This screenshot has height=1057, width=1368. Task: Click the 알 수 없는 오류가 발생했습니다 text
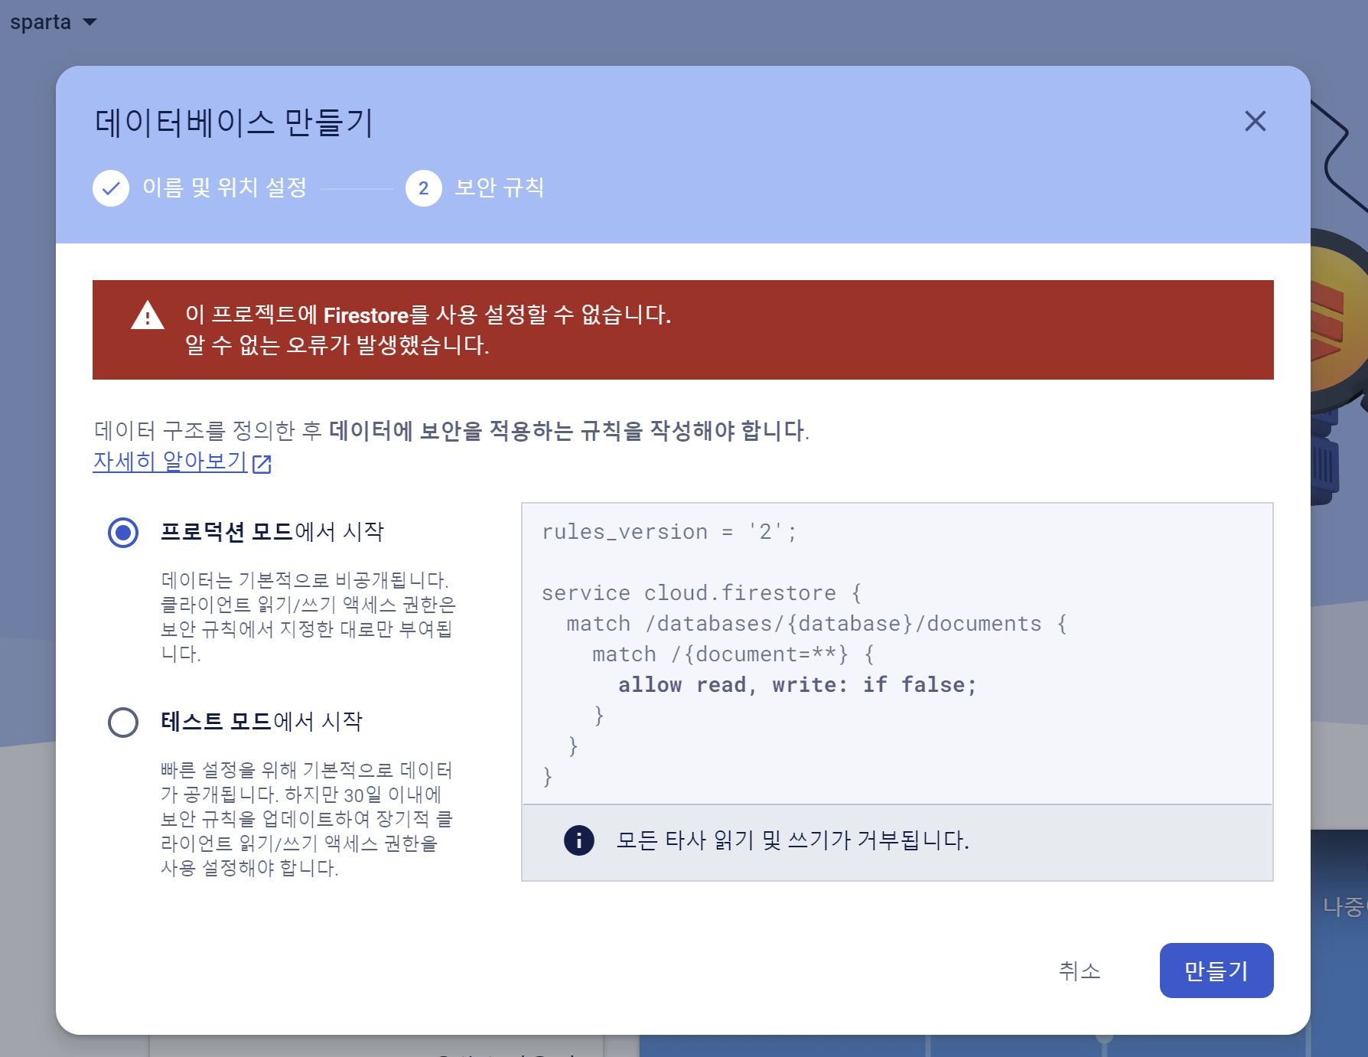pos(337,345)
